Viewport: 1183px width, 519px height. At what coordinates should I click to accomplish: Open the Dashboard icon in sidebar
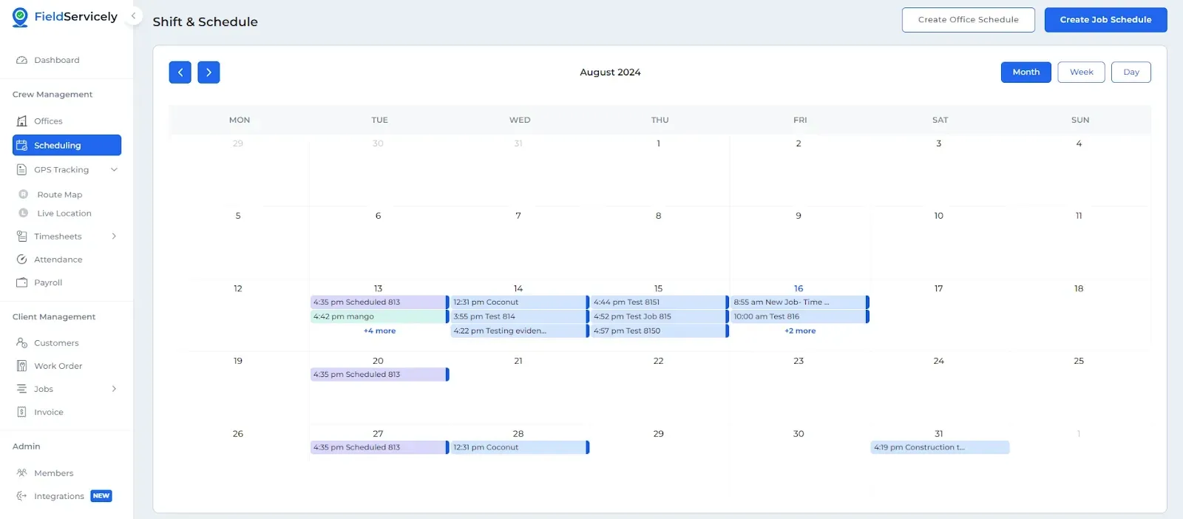(22, 60)
